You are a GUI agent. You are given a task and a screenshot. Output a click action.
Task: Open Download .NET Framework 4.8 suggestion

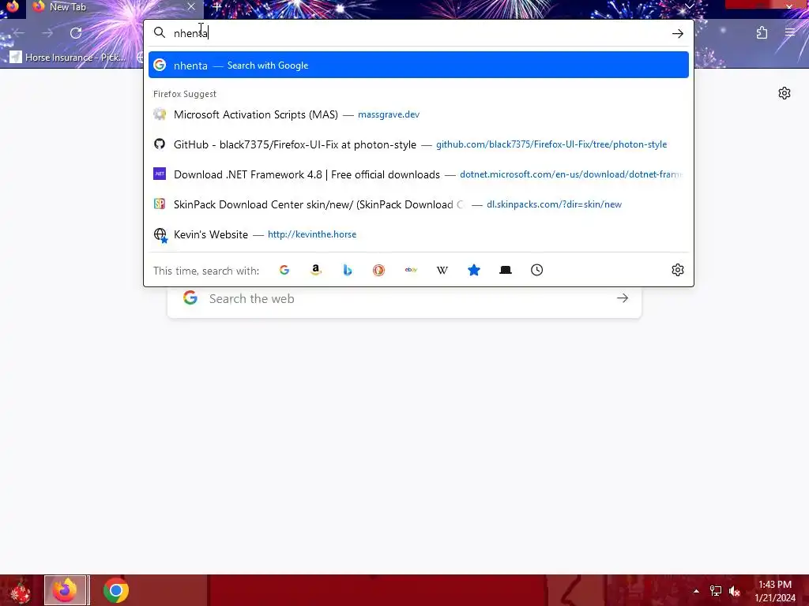[419, 174]
